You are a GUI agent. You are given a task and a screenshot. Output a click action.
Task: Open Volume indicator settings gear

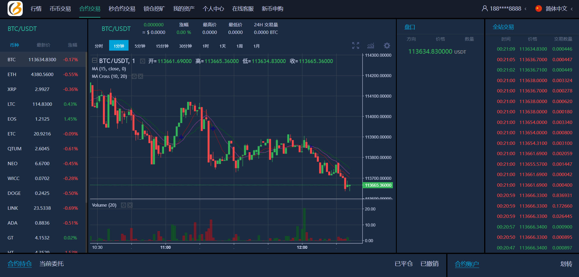123,205
